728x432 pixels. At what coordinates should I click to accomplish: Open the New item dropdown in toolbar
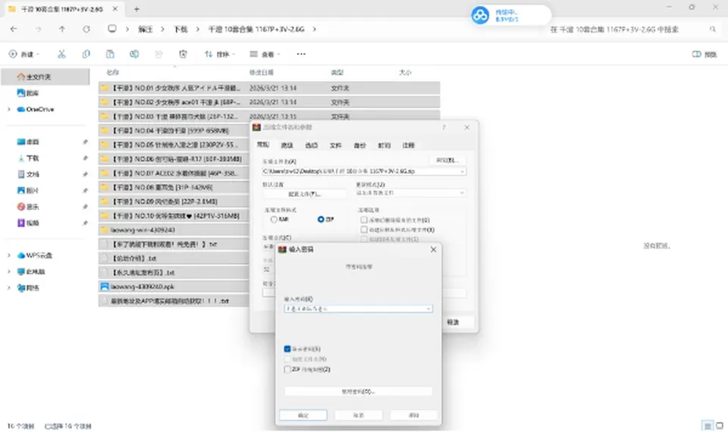(24, 55)
